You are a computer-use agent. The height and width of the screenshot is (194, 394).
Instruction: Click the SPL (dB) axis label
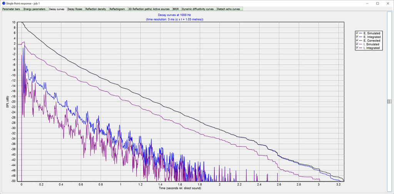pos(8,101)
